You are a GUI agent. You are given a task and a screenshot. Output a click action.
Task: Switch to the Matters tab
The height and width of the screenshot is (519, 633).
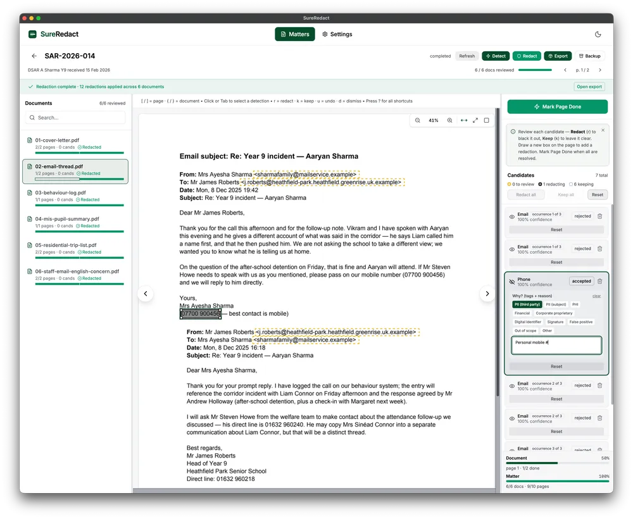[295, 34]
